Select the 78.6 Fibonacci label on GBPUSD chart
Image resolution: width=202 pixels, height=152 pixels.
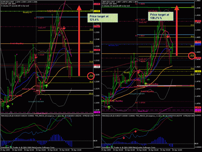pos(192,68)
